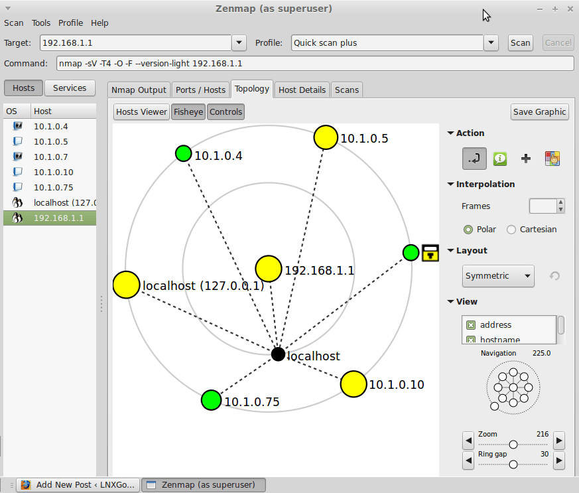Click the 192.168.1.1 yellow node

(x=269, y=269)
